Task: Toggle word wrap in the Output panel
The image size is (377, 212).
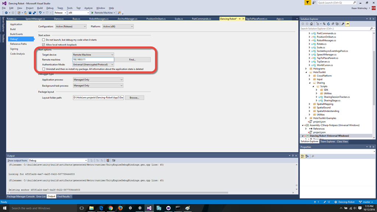Action: click(x=114, y=160)
